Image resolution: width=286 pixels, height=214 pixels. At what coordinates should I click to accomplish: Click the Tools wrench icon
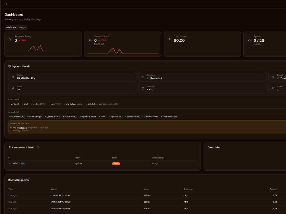13,88
